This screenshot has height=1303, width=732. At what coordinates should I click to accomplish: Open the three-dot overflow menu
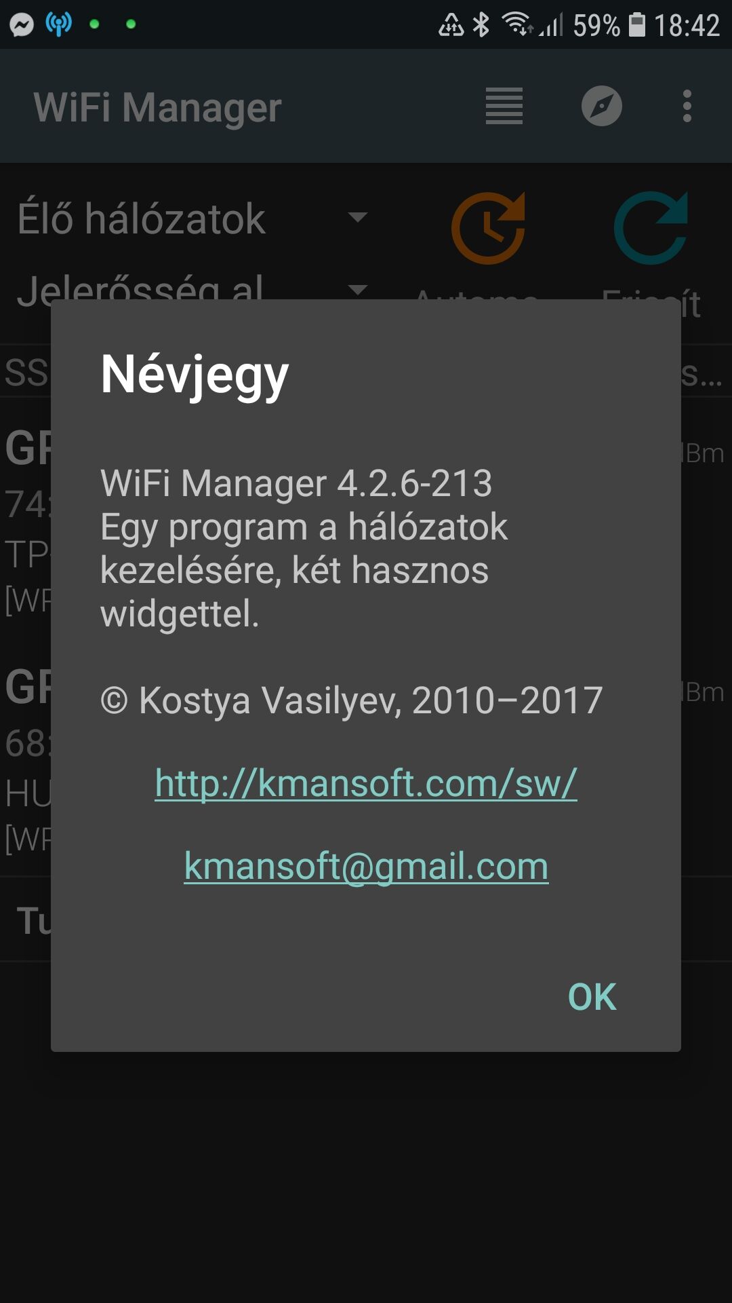687,107
